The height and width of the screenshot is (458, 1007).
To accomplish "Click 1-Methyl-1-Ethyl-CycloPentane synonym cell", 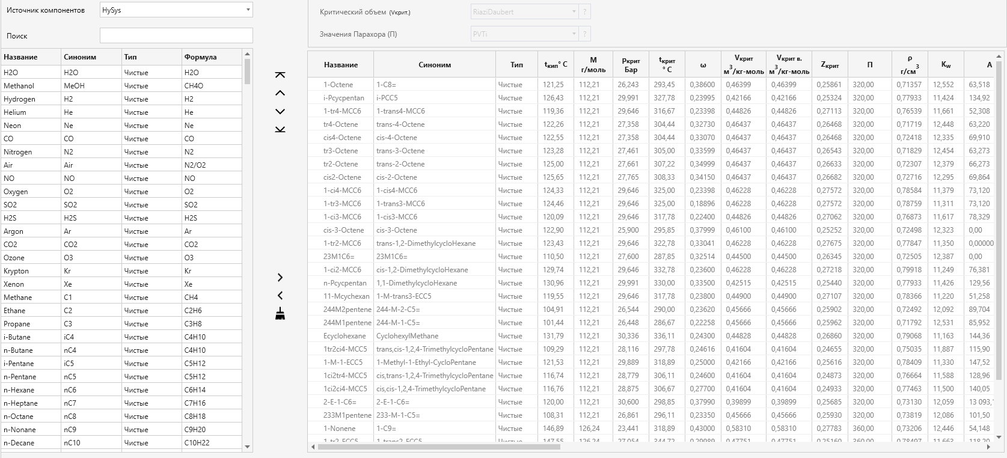I will [435, 362].
